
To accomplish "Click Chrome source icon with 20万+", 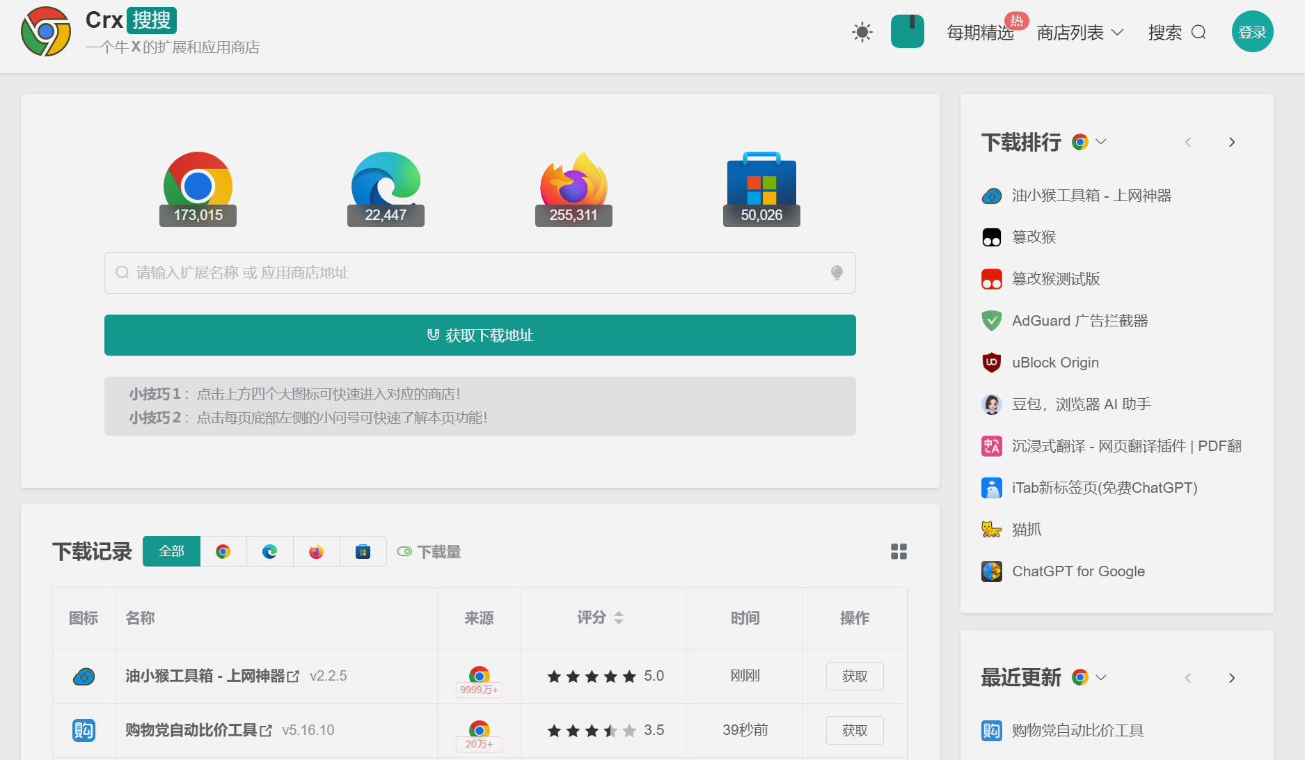I will click(x=479, y=735).
